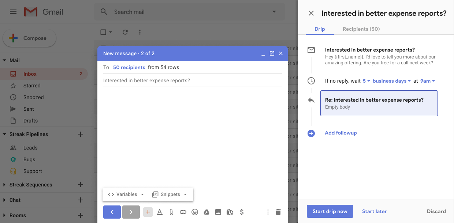Add a followup to the drip
Screen dimensions: 454x223
340,133
